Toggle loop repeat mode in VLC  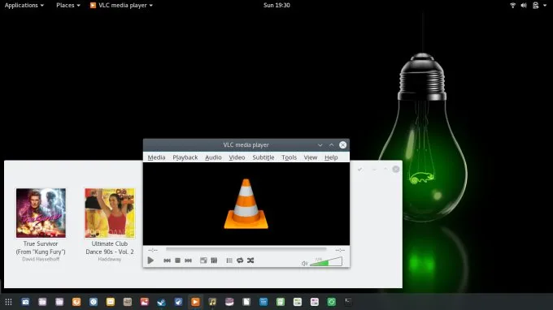240,260
